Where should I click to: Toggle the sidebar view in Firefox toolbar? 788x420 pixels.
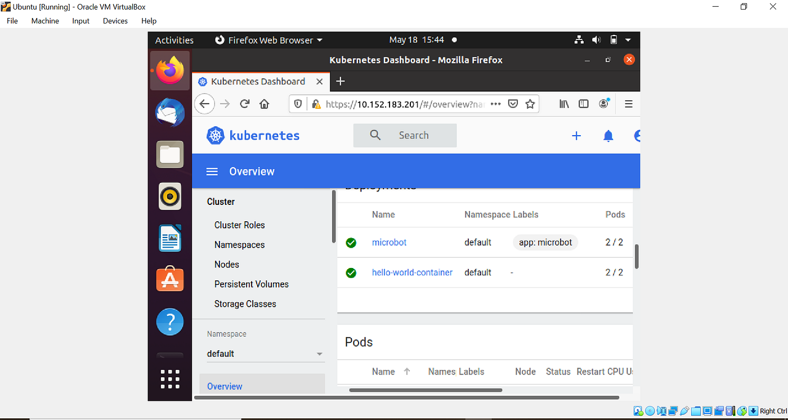click(584, 104)
